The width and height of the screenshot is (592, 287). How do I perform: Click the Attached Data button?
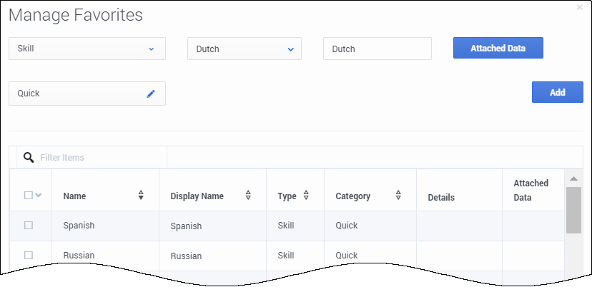pyautogui.click(x=498, y=48)
